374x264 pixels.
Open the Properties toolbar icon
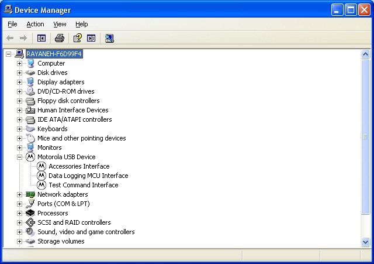[78, 38]
